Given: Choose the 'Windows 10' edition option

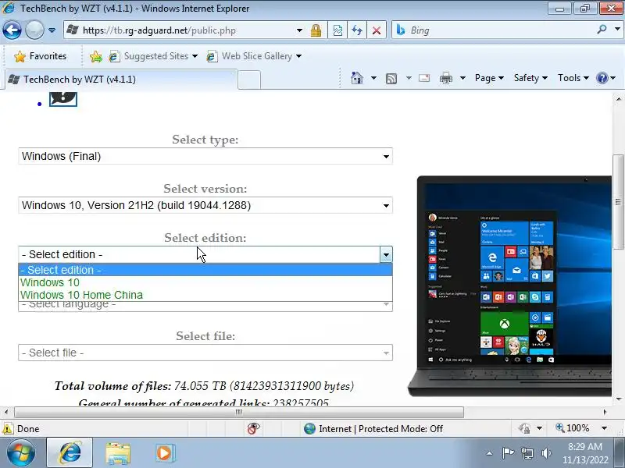Looking at the screenshot, I should coord(205,282).
